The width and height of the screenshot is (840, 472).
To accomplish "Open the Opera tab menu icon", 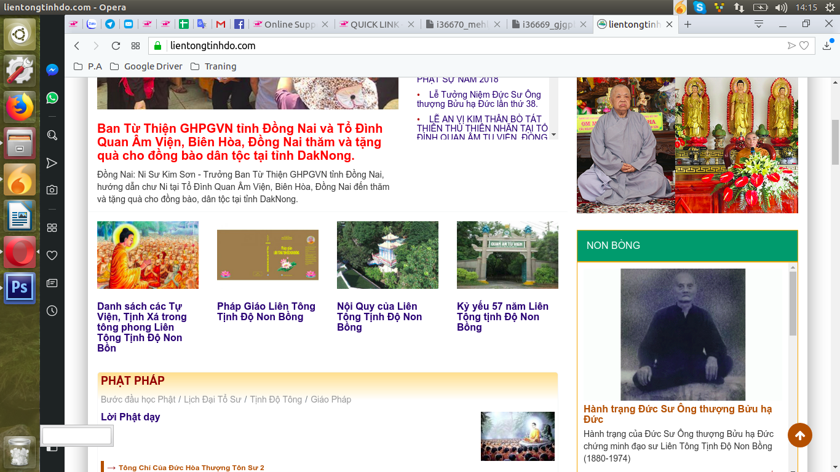I will [x=759, y=25].
